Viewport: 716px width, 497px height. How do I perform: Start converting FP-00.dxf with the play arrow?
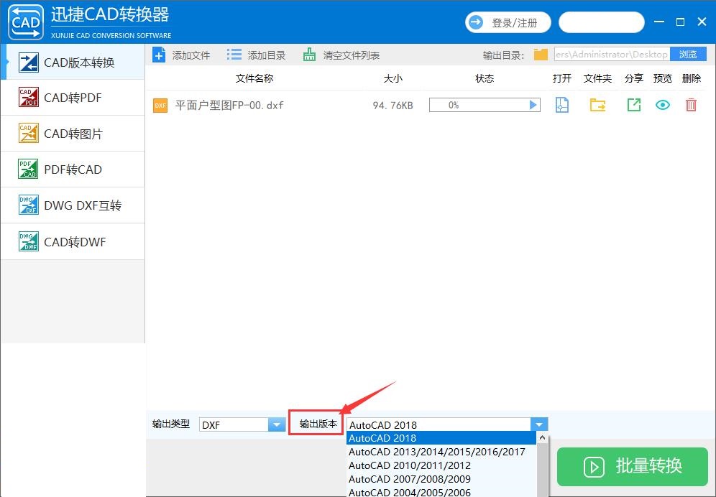click(x=533, y=105)
